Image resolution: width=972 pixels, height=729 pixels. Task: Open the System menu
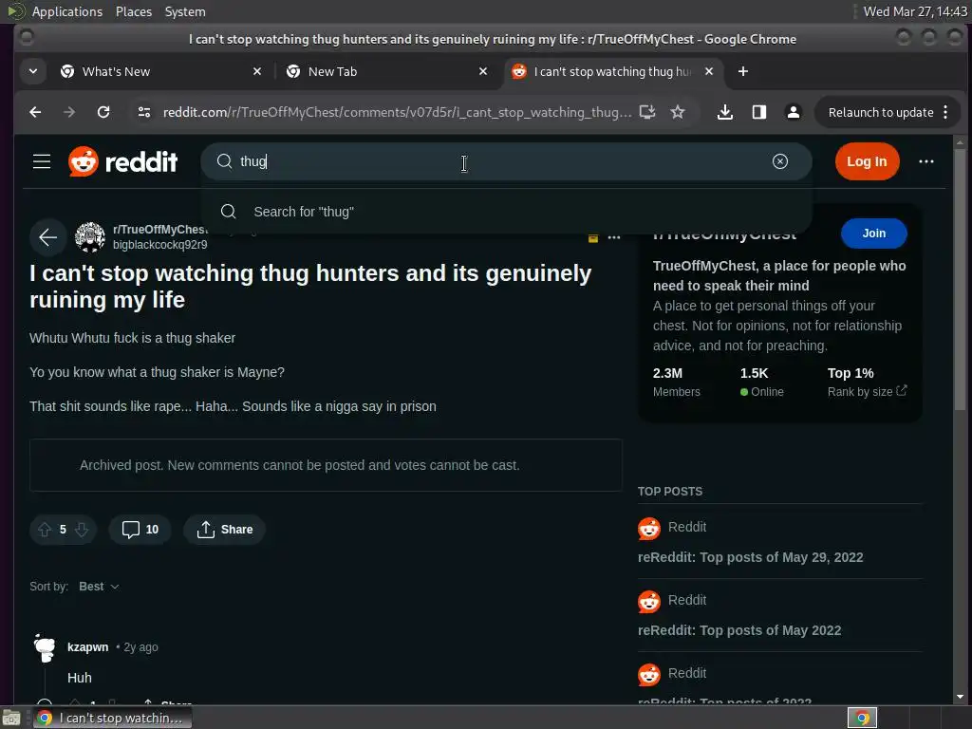tap(185, 11)
